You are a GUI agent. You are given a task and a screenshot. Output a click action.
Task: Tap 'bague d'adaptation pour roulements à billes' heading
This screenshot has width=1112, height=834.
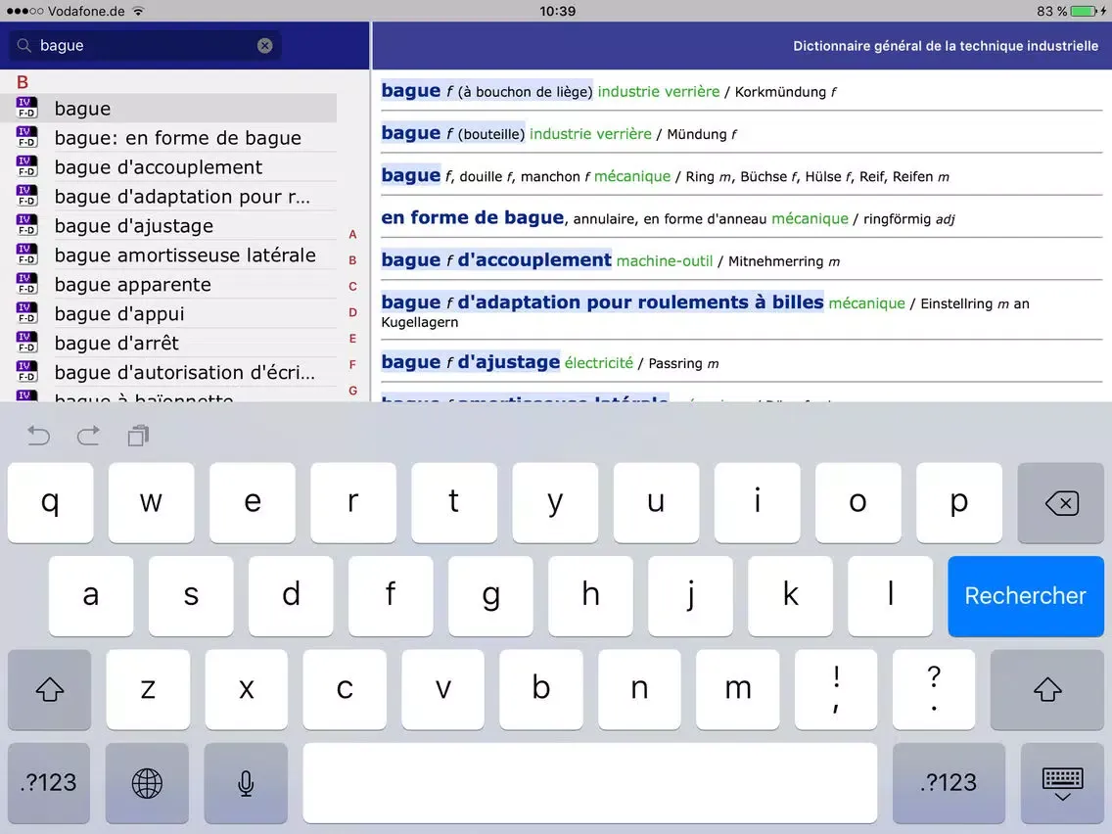pos(602,302)
